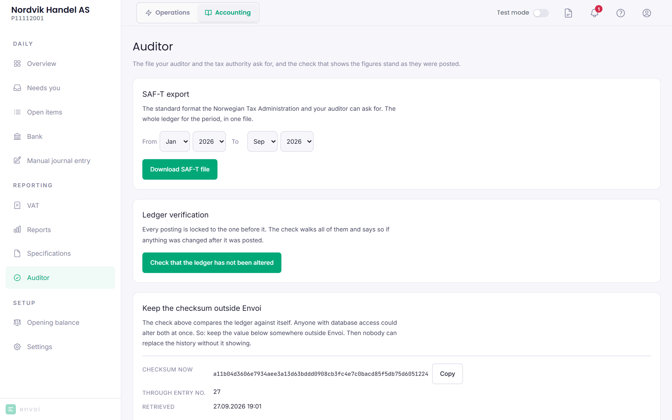Click the Opening balance scales icon
672x420 pixels.
17,322
